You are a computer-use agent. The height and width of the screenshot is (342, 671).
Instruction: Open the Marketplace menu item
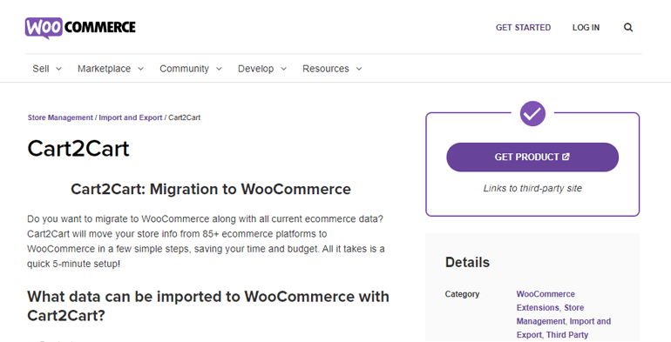tap(104, 69)
